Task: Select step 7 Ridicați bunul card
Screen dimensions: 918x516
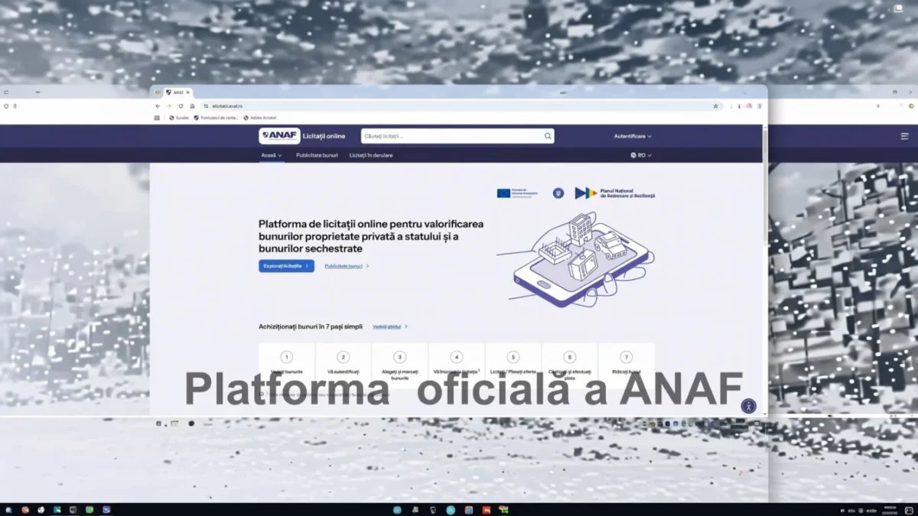Action: pyautogui.click(x=627, y=365)
